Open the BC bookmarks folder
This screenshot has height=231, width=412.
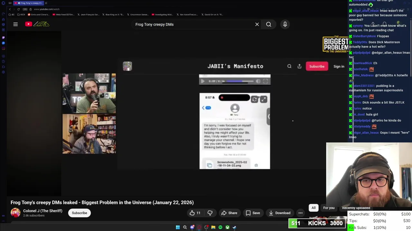point(11,14)
